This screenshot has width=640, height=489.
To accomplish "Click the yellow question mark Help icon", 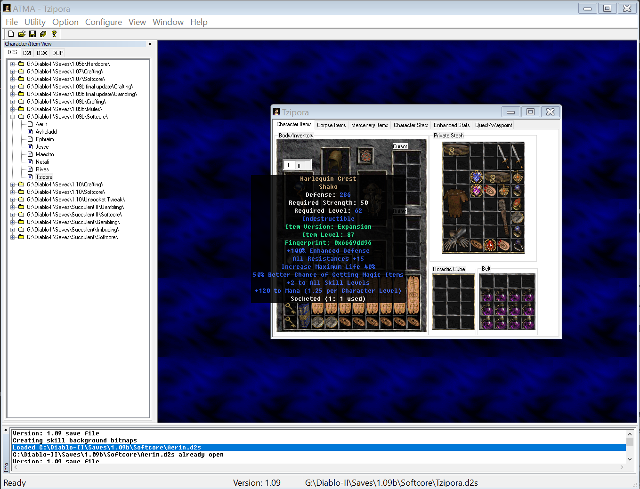I will pyautogui.click(x=54, y=34).
